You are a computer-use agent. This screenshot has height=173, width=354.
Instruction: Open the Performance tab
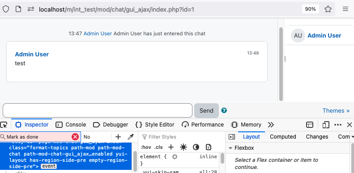[203, 125]
